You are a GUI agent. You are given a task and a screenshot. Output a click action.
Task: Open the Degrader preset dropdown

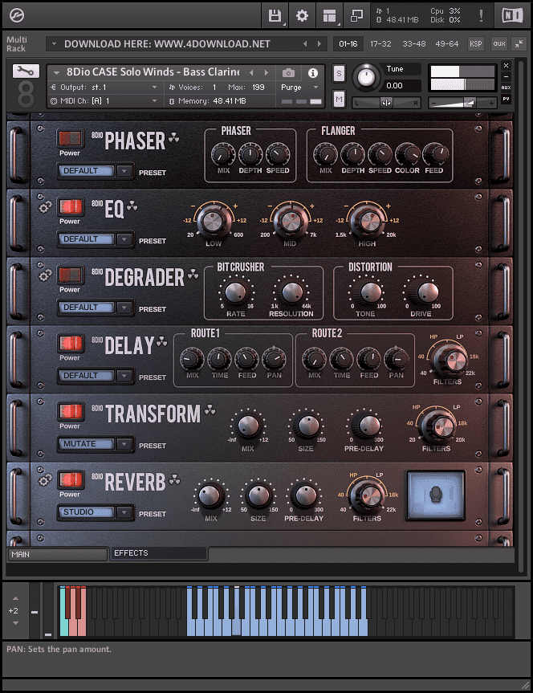pyautogui.click(x=95, y=308)
